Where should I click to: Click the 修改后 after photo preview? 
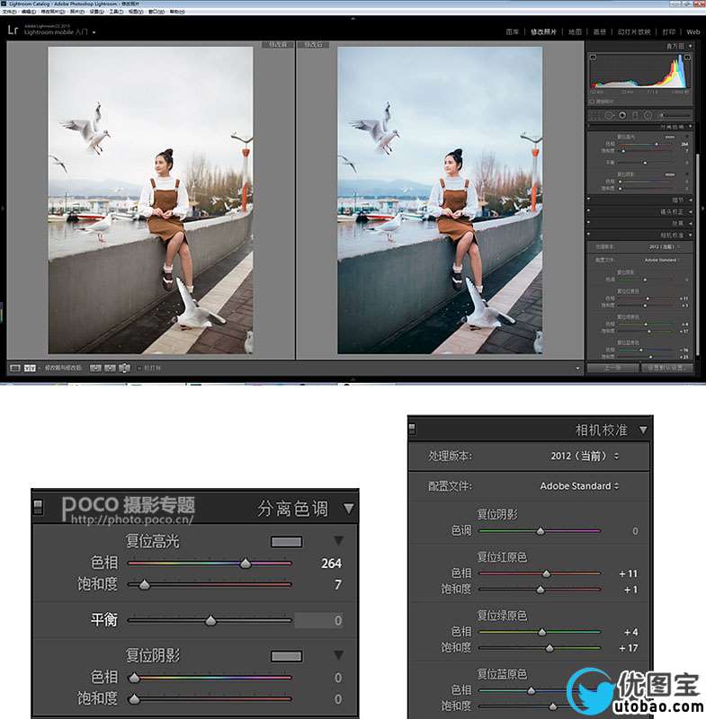[440, 200]
